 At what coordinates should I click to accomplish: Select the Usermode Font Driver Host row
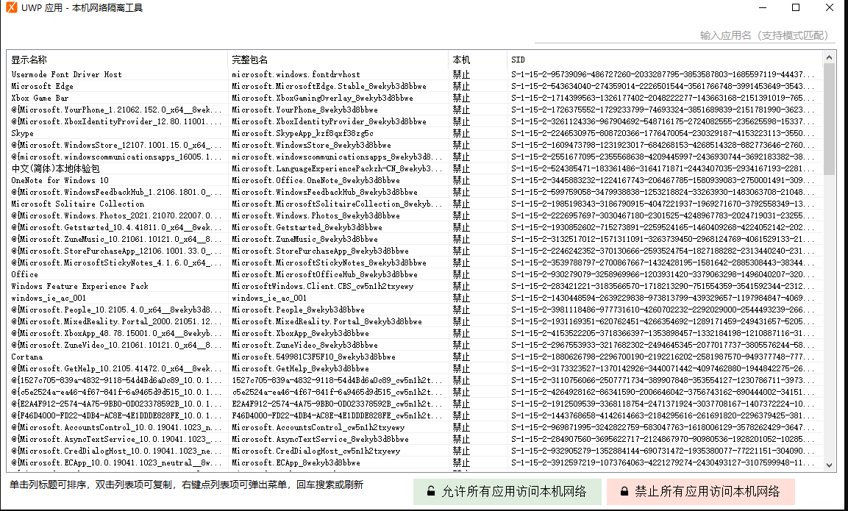point(415,74)
